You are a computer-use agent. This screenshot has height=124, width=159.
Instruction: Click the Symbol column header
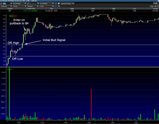click(10, 9)
